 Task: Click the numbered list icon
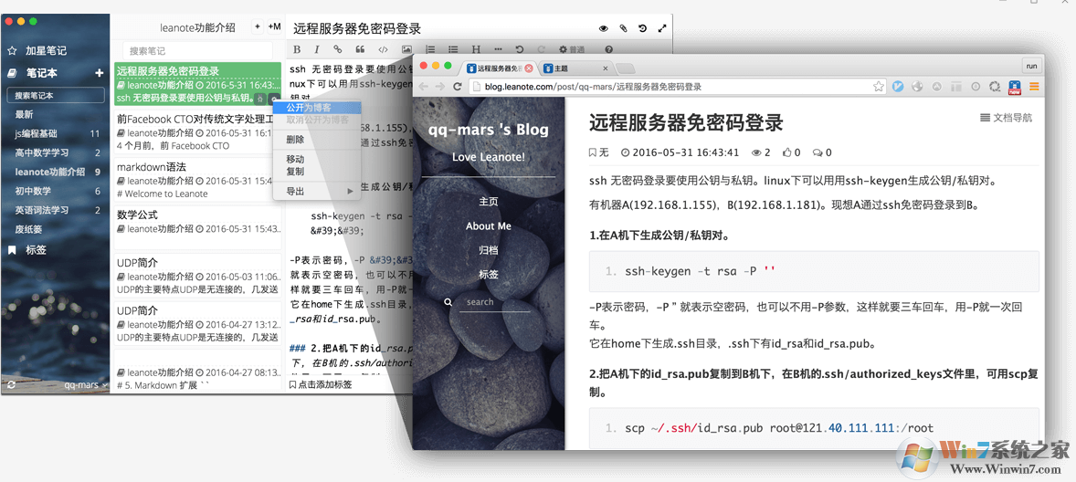click(x=430, y=49)
